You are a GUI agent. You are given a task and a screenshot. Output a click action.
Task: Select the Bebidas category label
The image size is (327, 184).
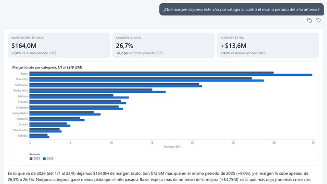pyautogui.click(x=23, y=135)
